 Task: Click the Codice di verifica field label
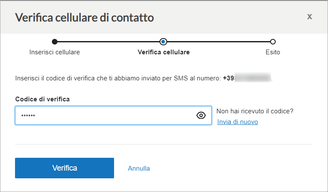pos(42,99)
